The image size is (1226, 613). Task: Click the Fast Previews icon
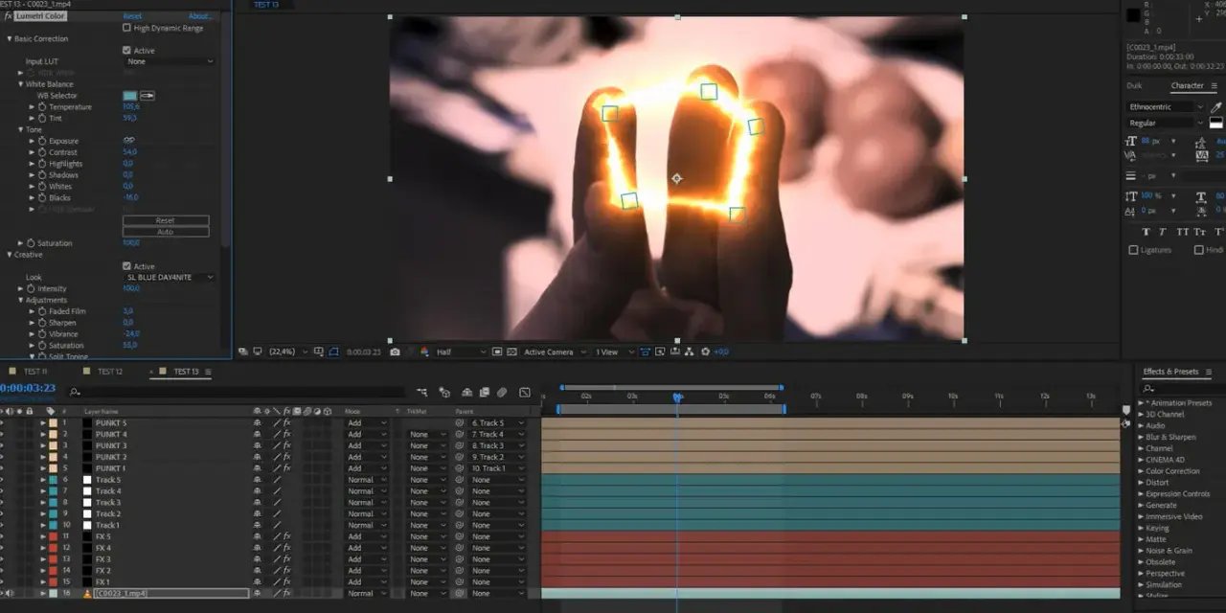[660, 352]
